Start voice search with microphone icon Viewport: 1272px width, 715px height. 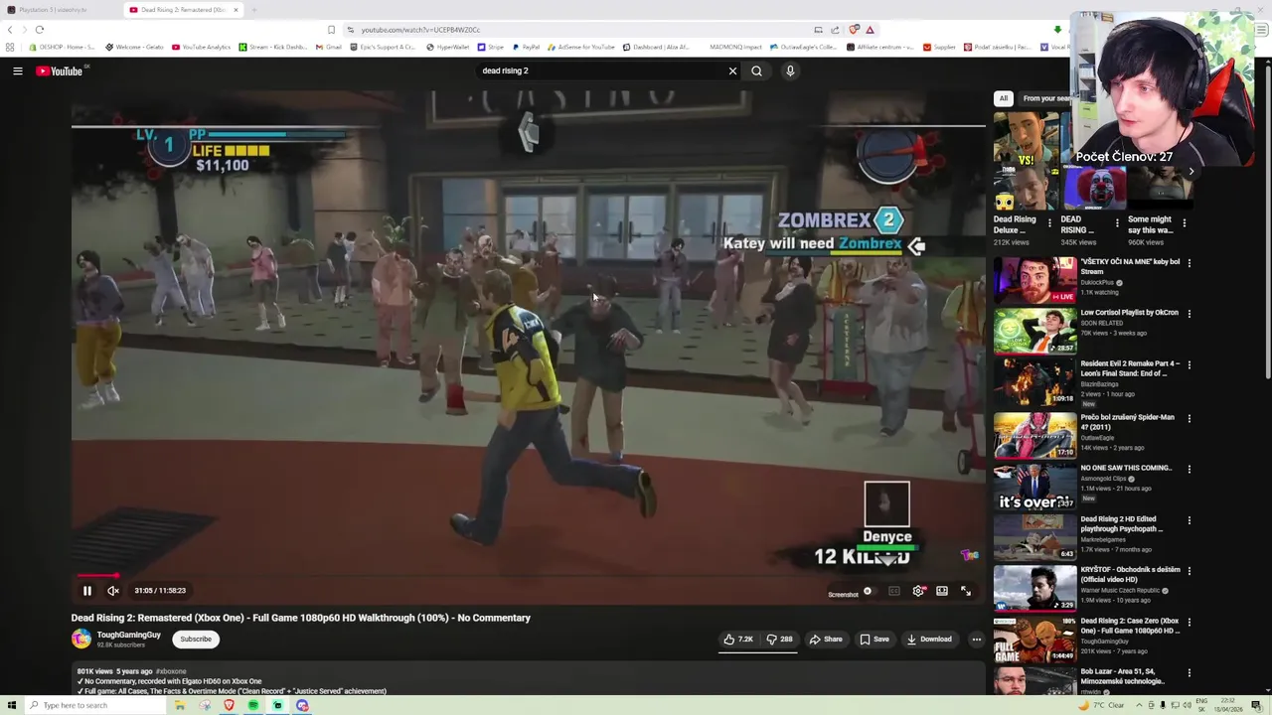[790, 71]
